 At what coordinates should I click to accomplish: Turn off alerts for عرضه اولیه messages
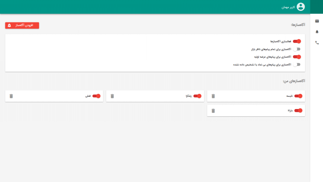pos(297,57)
